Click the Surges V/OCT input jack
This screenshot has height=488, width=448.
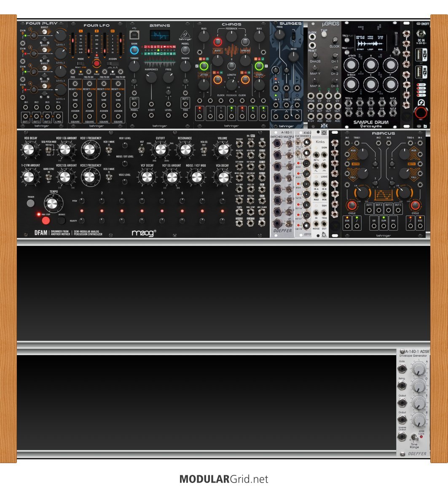[x=286, y=105]
